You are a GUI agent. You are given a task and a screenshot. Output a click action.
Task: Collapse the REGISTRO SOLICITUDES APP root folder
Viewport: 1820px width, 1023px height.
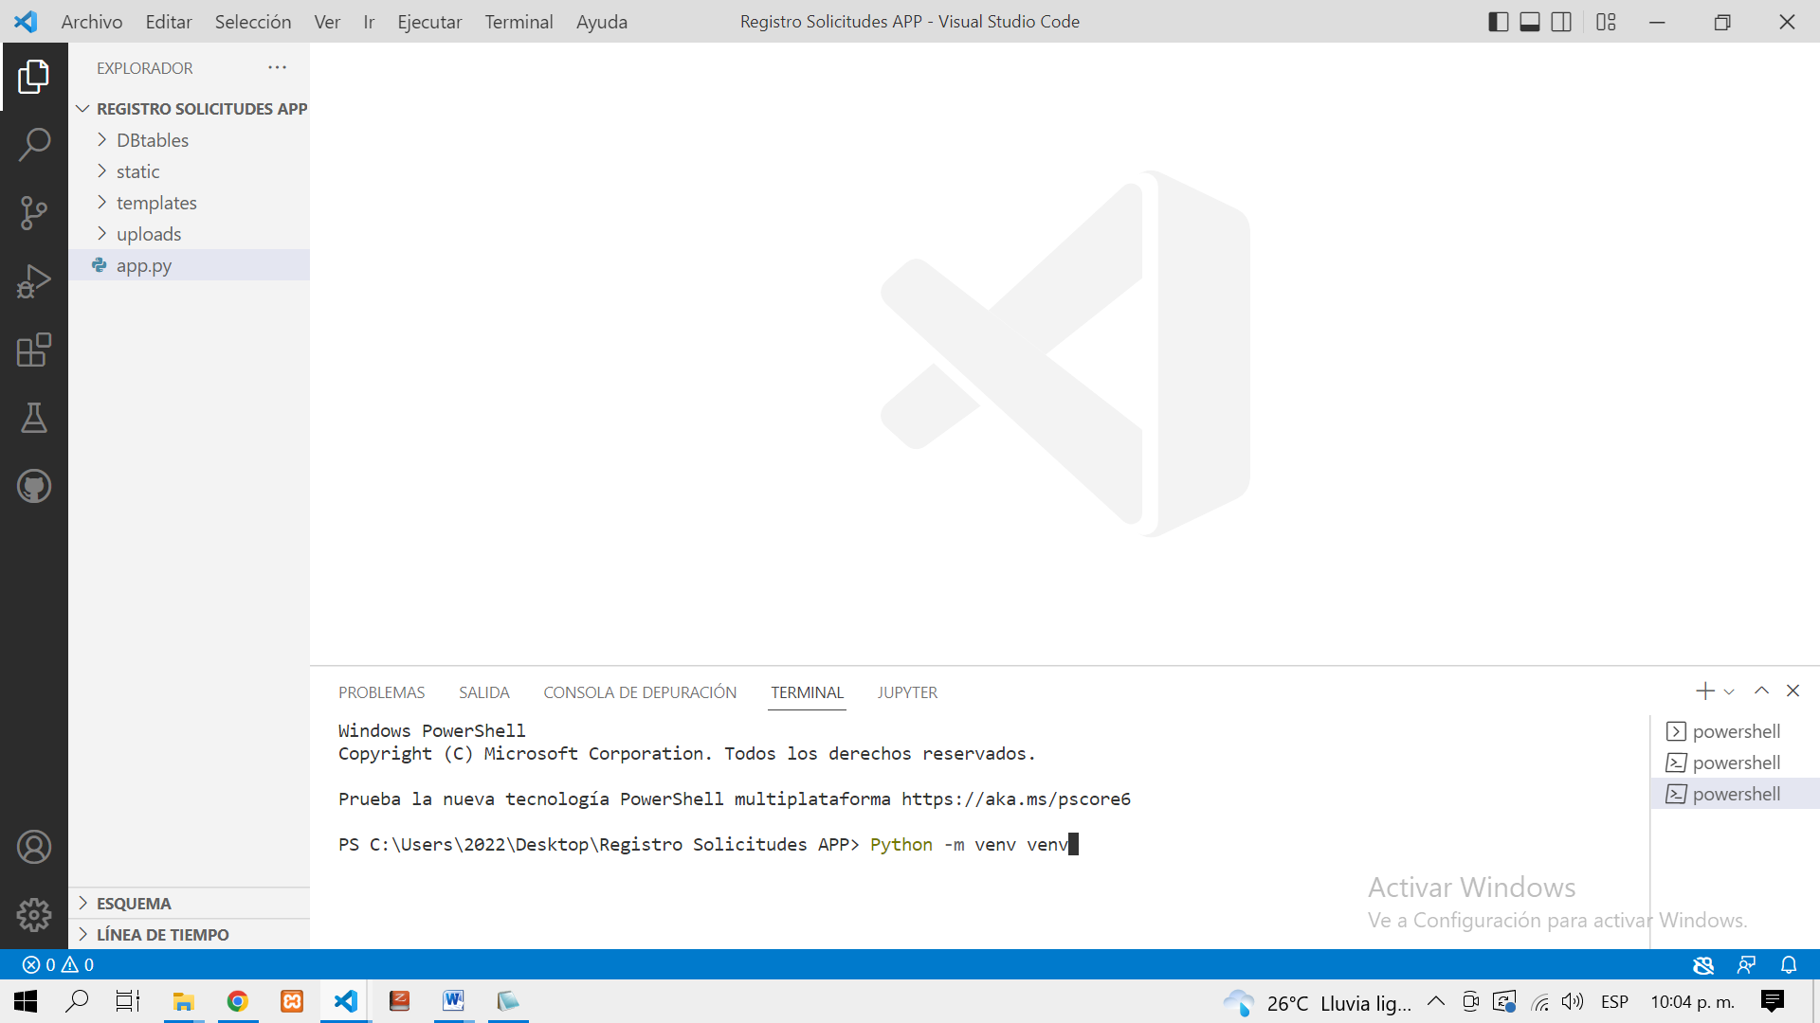point(82,108)
